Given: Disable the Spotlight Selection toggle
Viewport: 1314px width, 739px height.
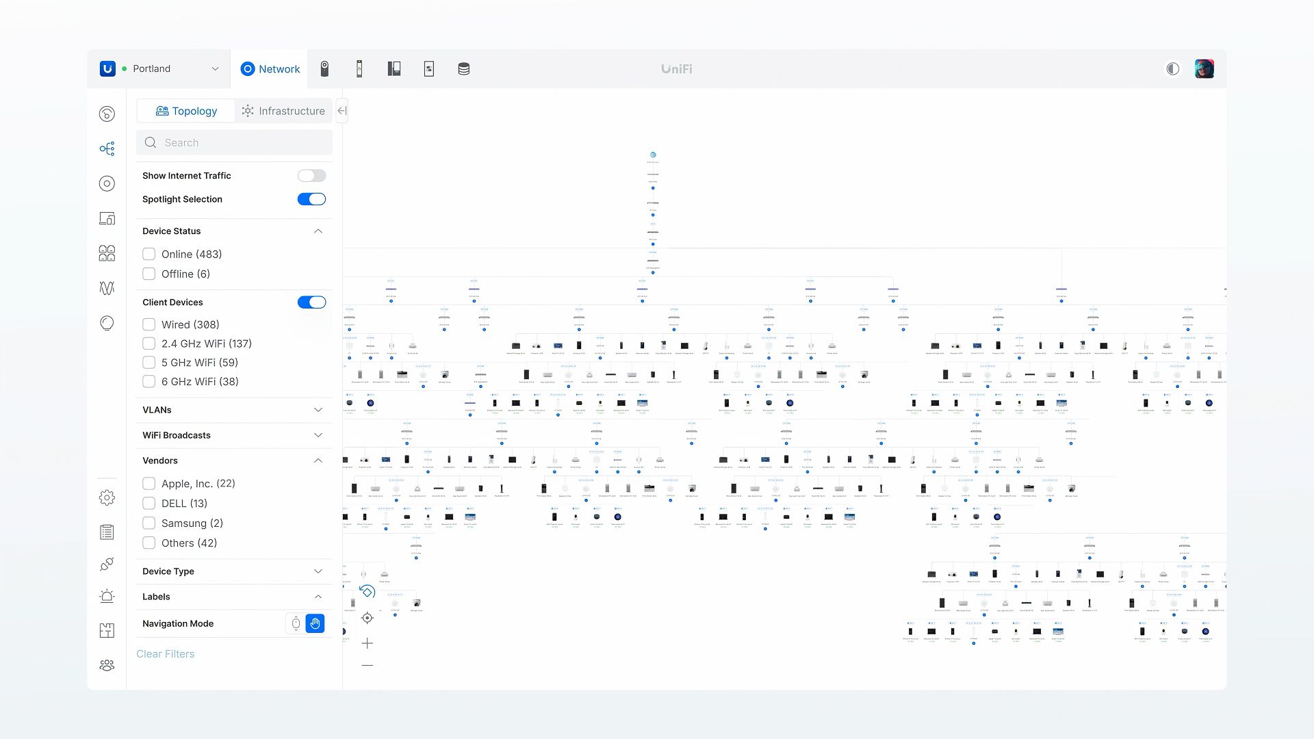Looking at the screenshot, I should point(311,199).
